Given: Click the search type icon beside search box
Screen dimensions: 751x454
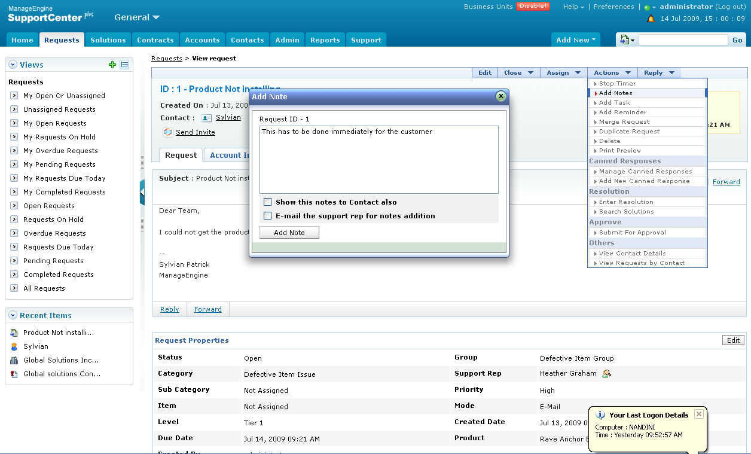Looking at the screenshot, I should coord(625,40).
